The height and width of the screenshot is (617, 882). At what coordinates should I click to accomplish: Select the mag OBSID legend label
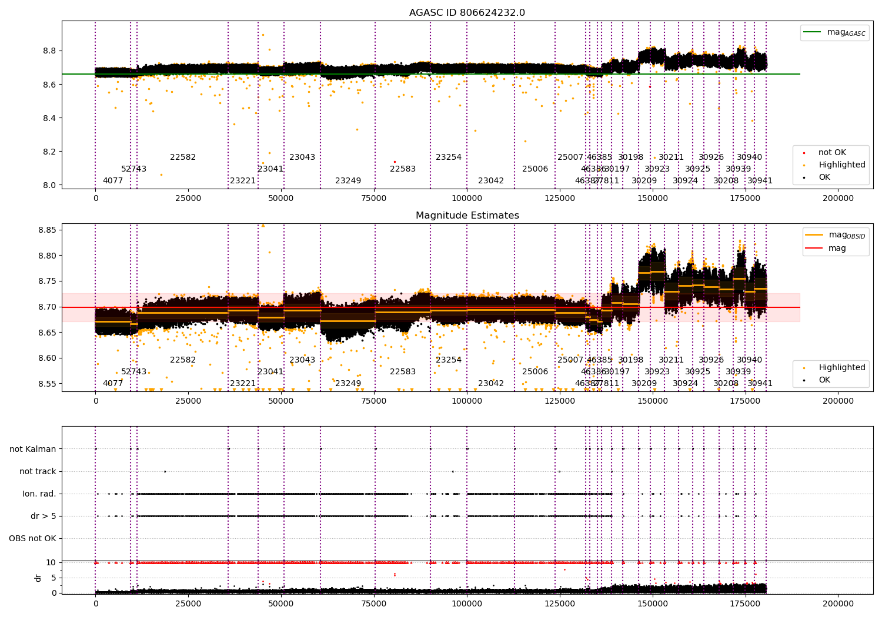point(847,235)
